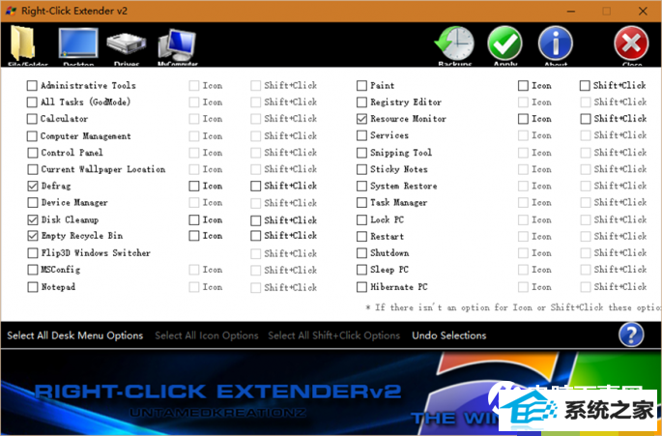Enable Flip3D Windows Switcher checkbox

[33, 253]
